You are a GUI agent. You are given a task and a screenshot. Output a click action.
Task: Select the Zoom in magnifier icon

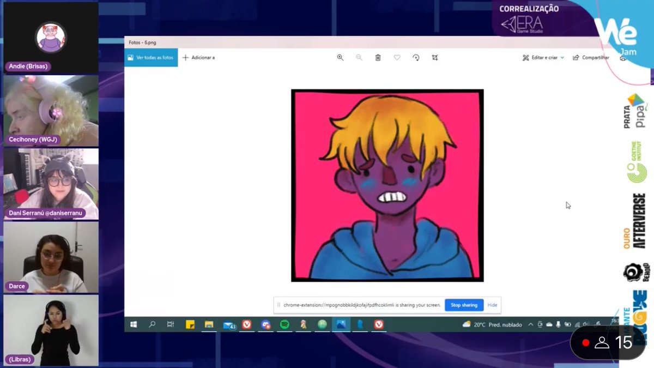[340, 57]
